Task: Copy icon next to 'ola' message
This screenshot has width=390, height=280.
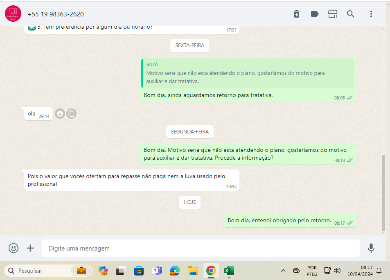Action: click(x=71, y=114)
